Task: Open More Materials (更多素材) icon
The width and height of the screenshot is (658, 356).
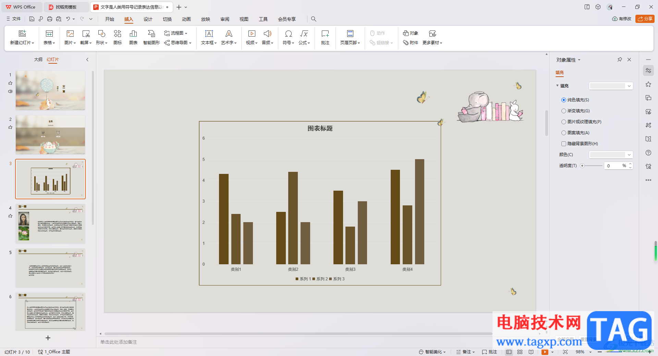Action: 432,34
